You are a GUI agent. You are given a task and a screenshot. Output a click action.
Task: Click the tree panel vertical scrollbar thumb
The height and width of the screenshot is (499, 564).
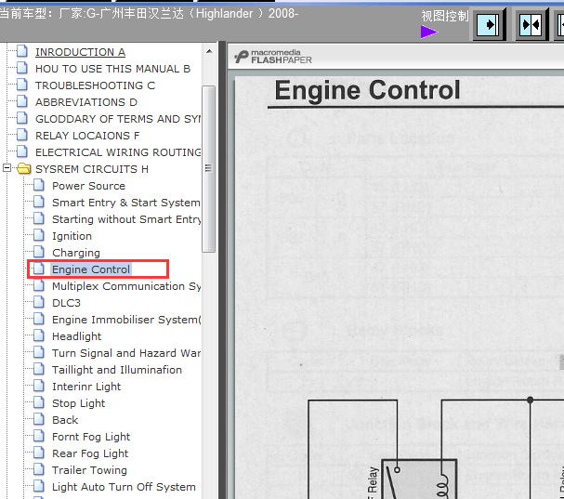[x=209, y=169]
